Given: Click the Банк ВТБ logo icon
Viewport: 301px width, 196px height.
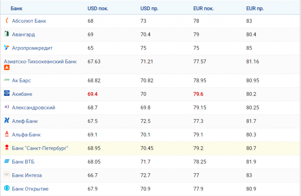Looking at the screenshot, I should pos(7,161).
